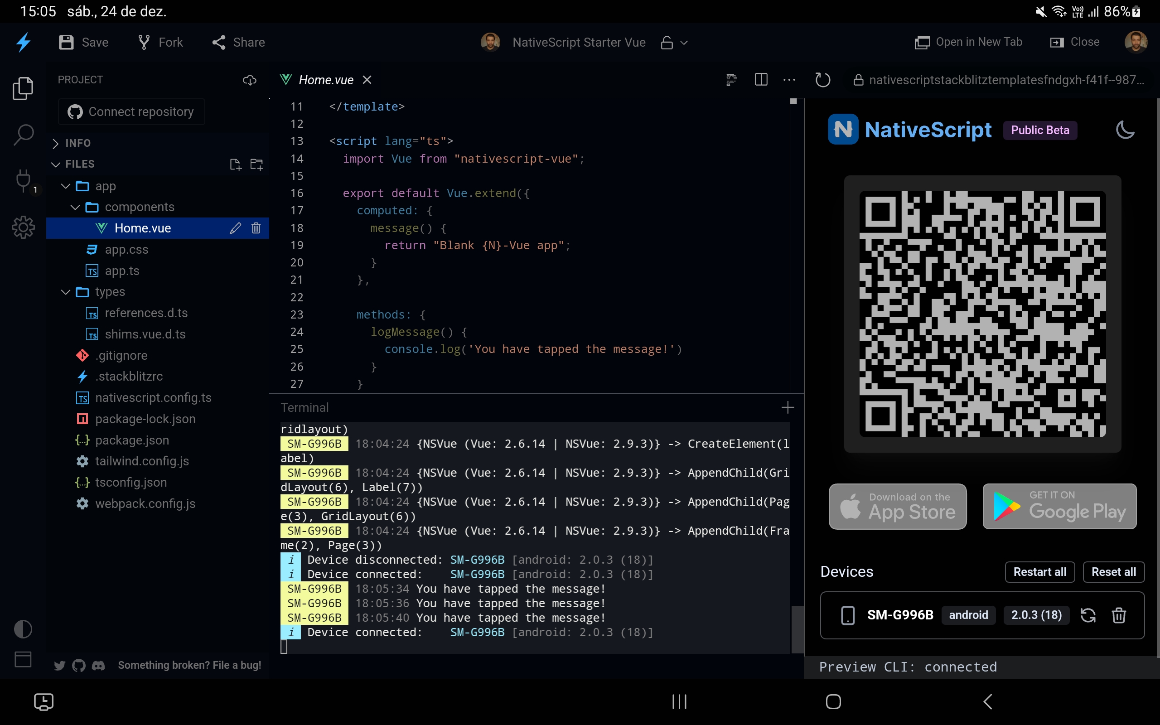Viewport: 1160px width, 725px height.
Task: Create a new folder in the FILES panel
Action: coord(256,164)
